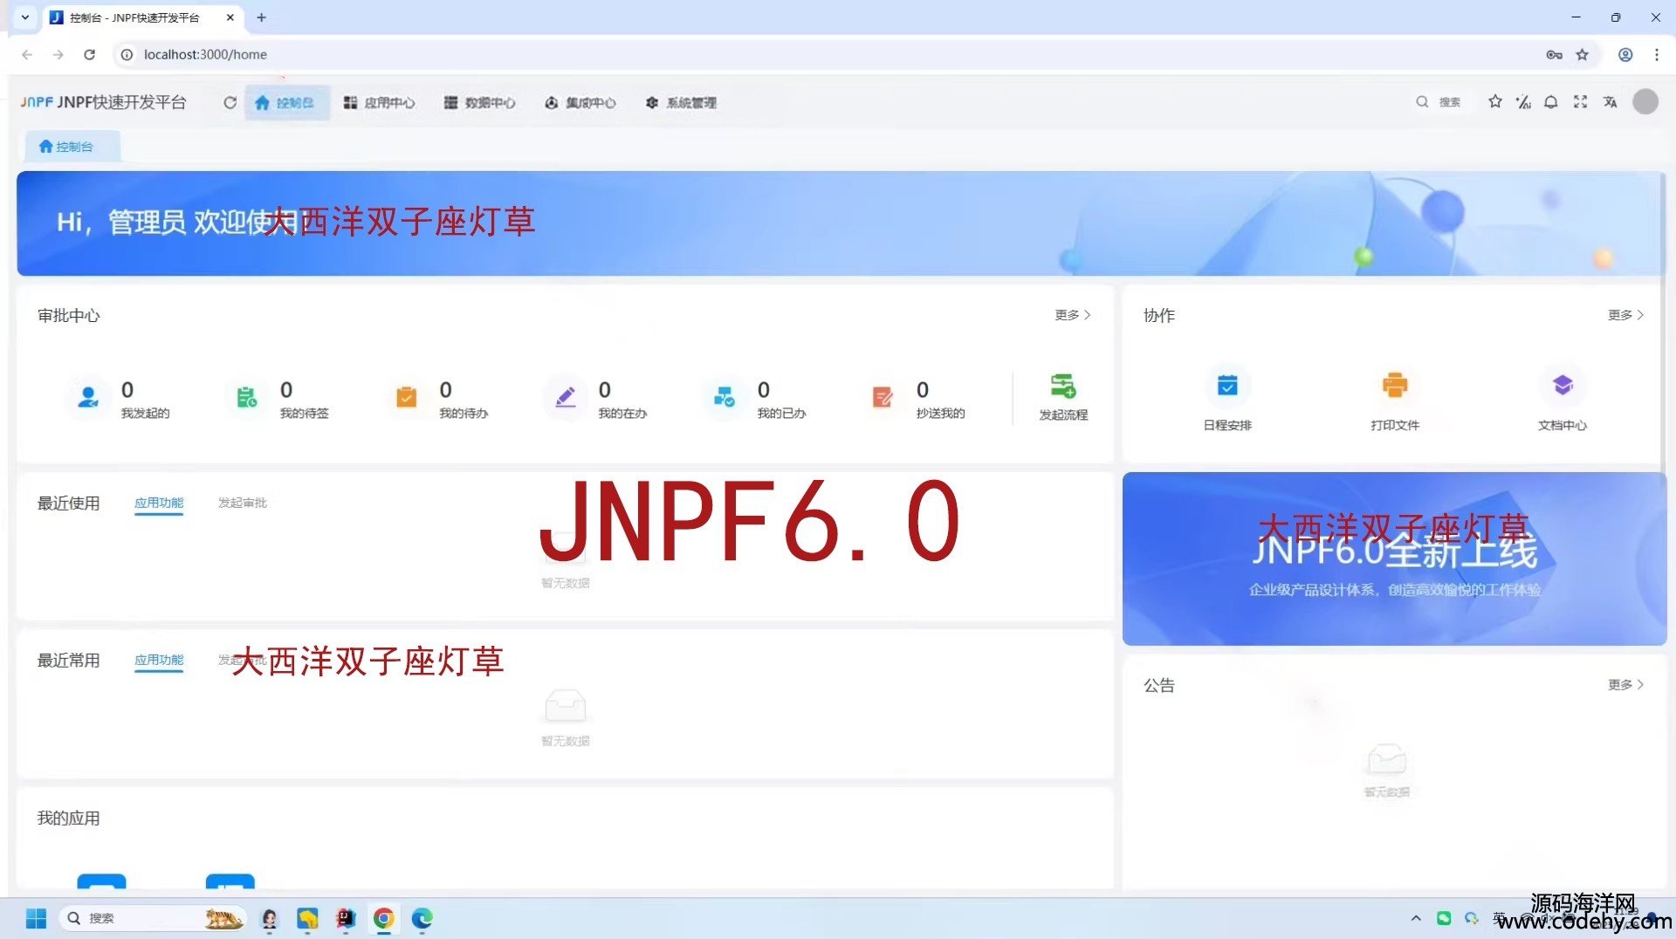Click the favorites star icon in app header
Viewport: 1676px width, 939px height.
click(1495, 102)
